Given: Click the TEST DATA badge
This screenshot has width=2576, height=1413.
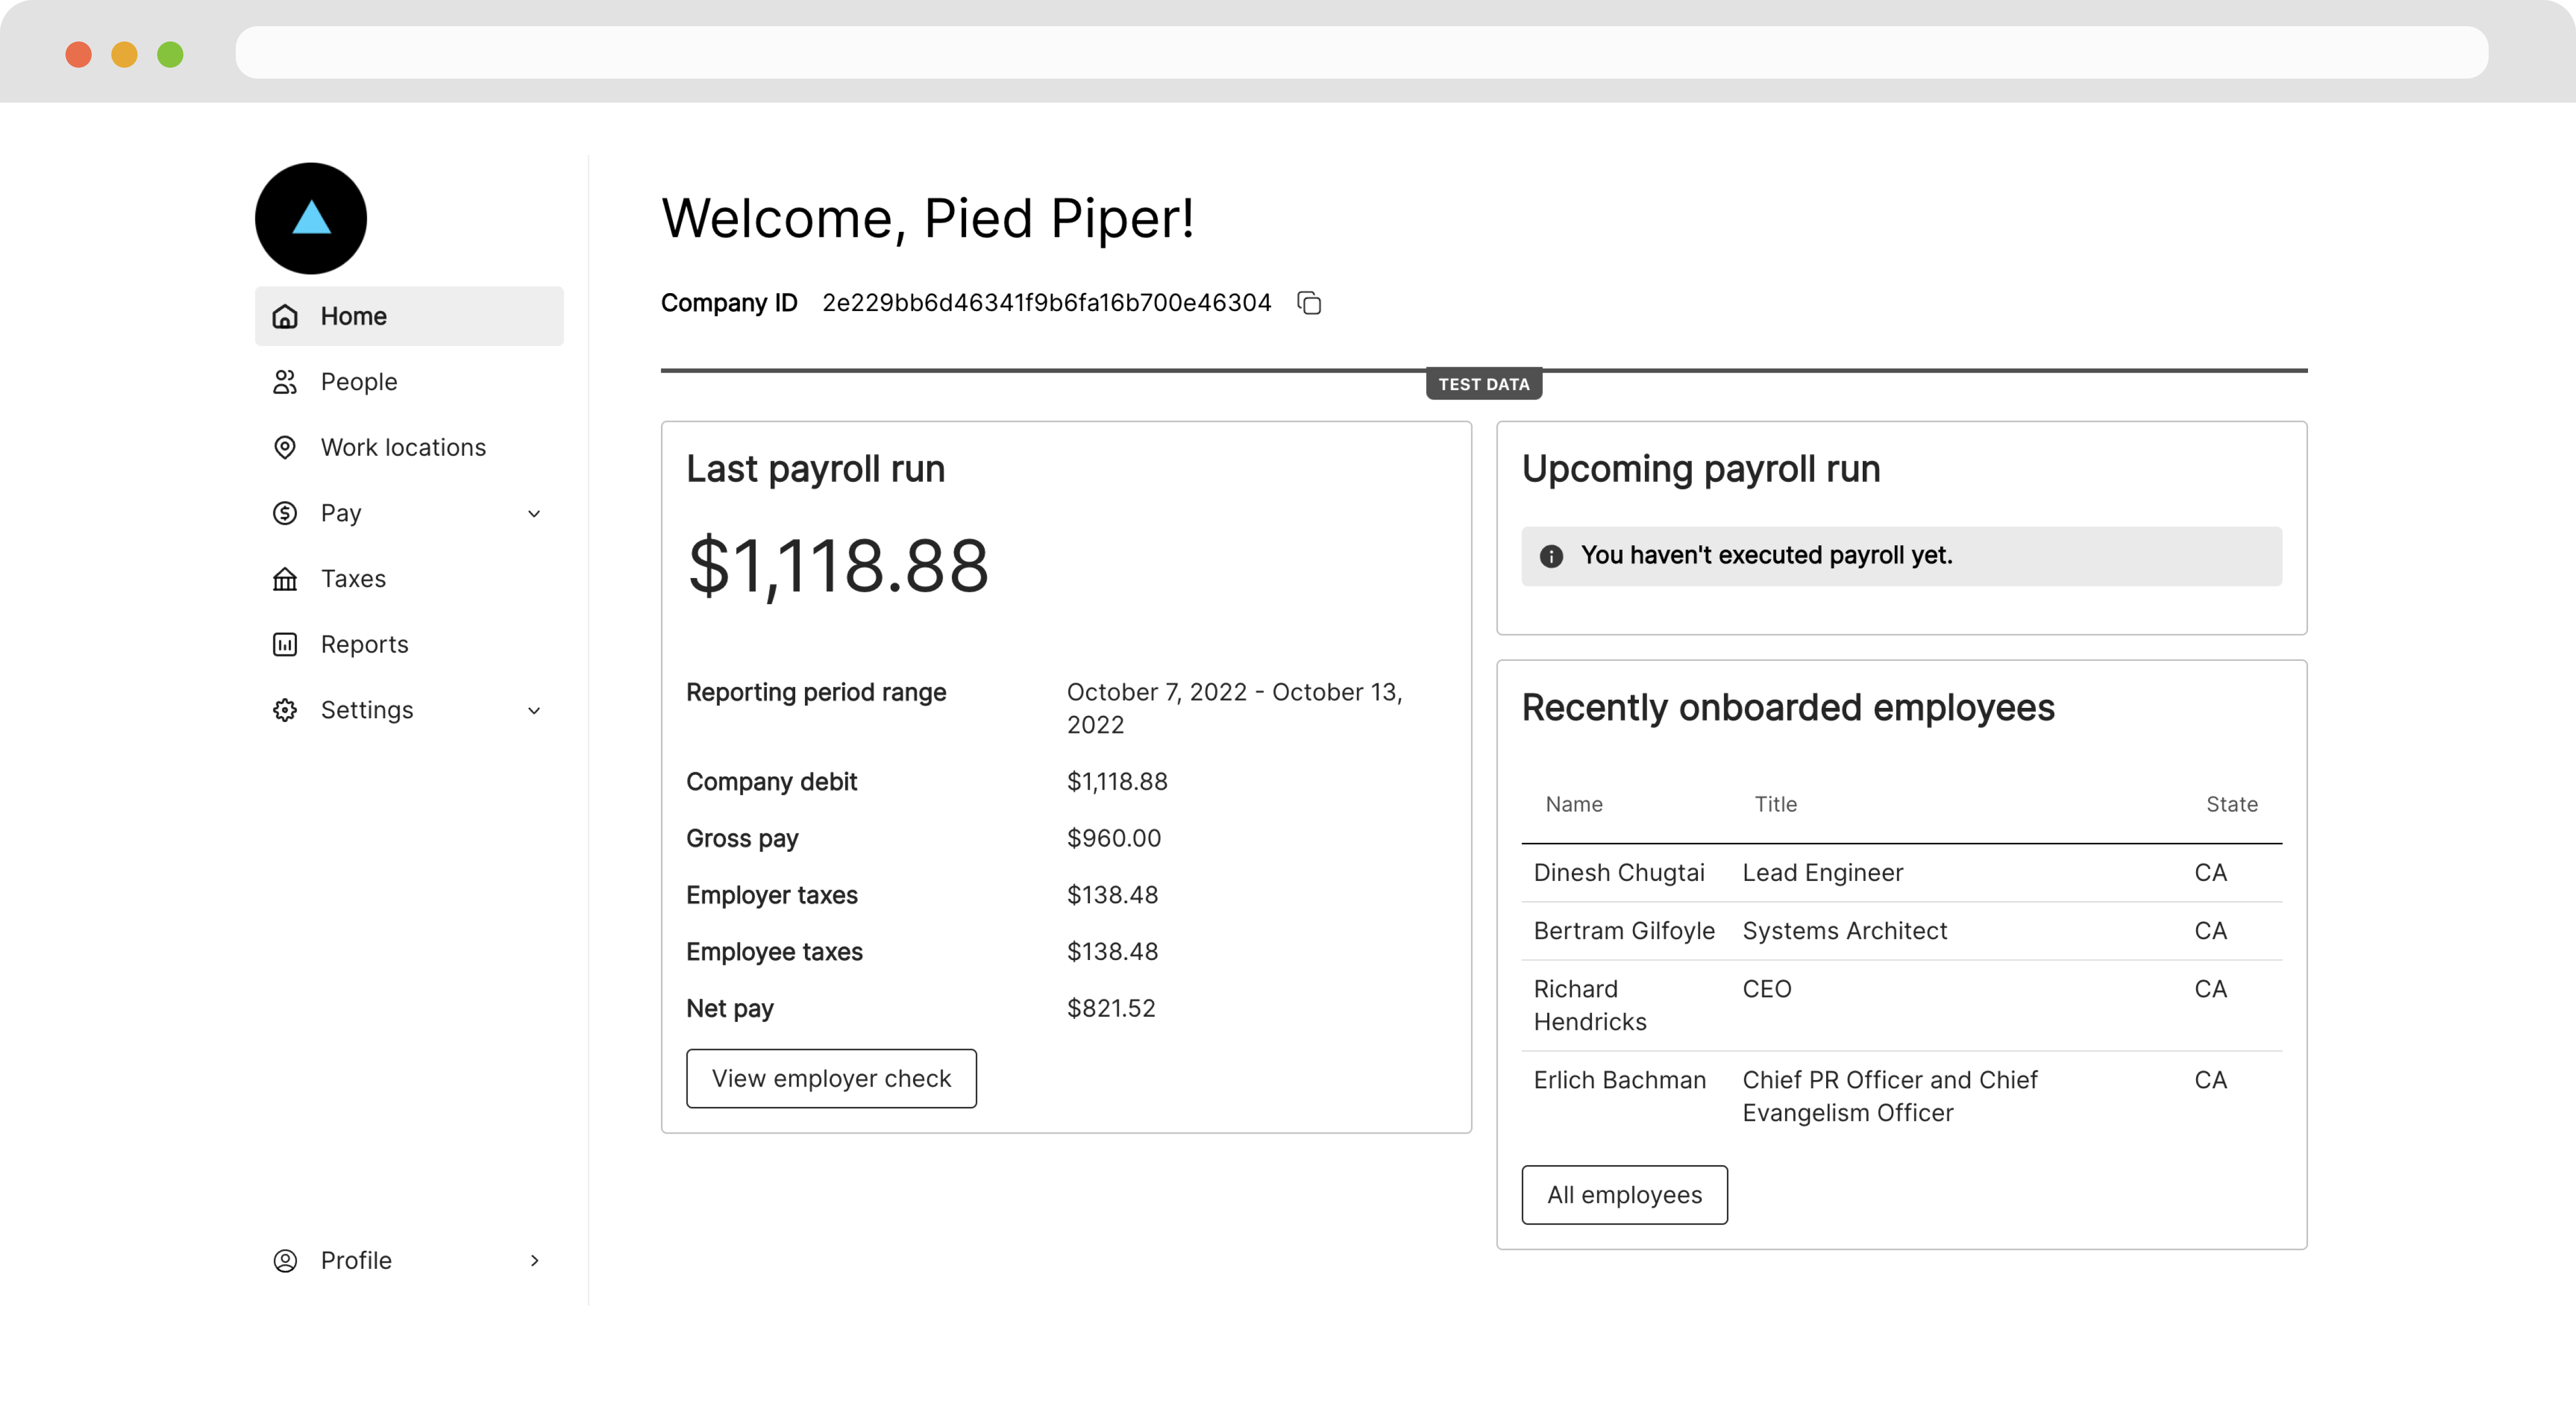Looking at the screenshot, I should point(1484,384).
